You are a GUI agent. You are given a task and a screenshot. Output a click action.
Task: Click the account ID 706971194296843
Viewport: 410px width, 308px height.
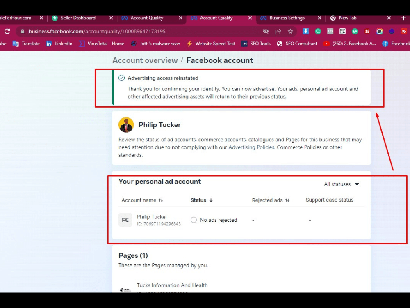click(159, 224)
